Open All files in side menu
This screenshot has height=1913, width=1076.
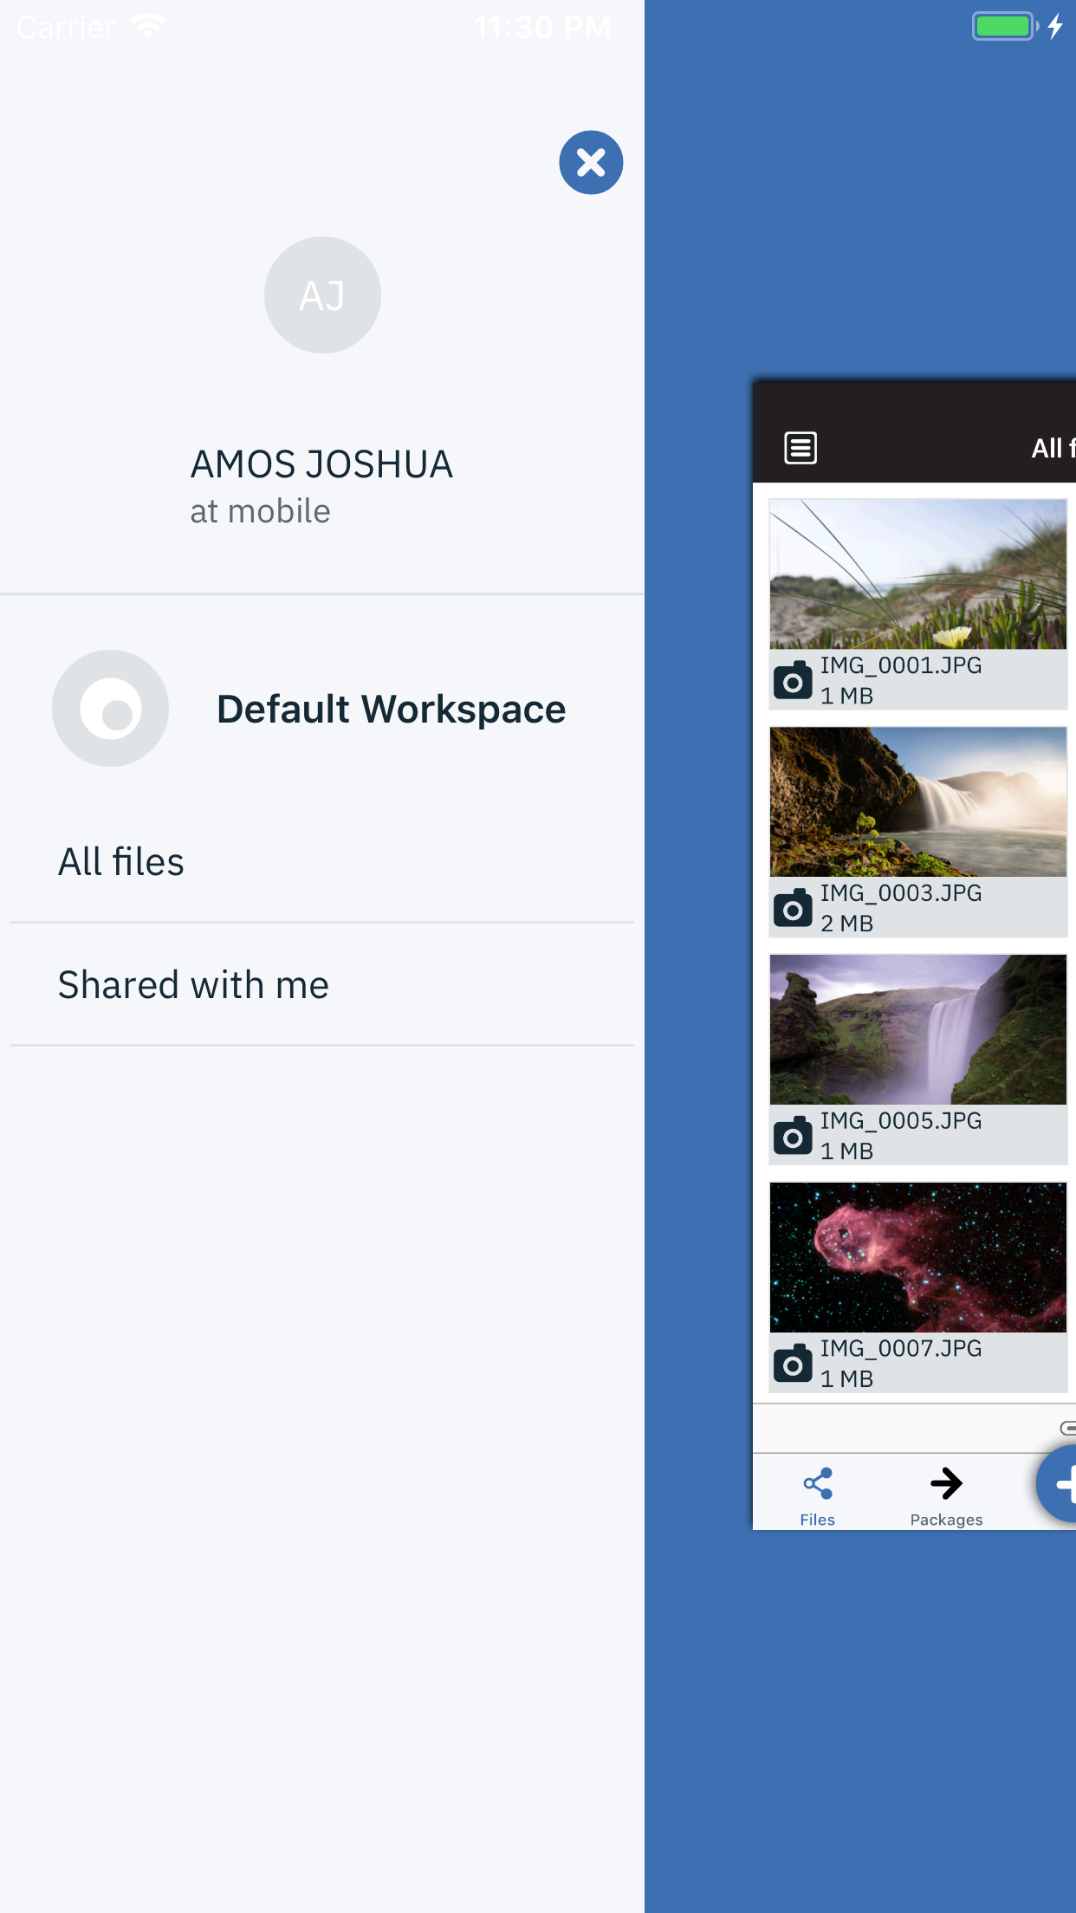point(121,862)
